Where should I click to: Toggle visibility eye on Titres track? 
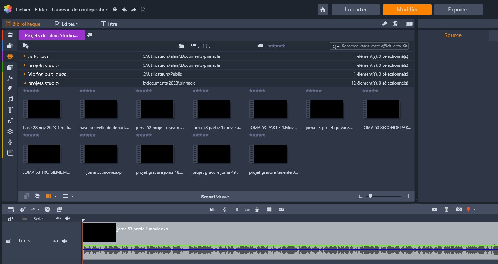[56, 241]
